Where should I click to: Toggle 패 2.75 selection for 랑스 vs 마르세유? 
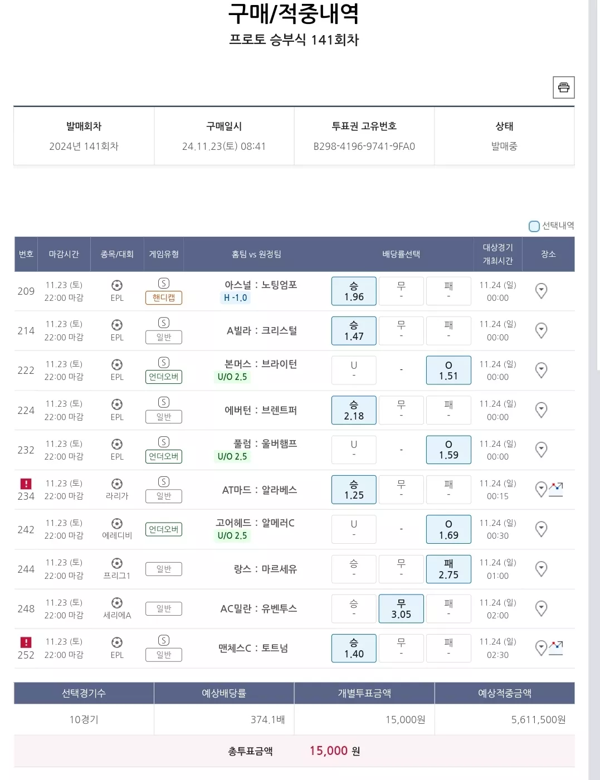click(x=448, y=569)
